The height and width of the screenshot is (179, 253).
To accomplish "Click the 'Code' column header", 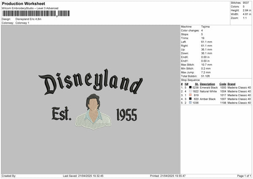I will coord(223,84).
